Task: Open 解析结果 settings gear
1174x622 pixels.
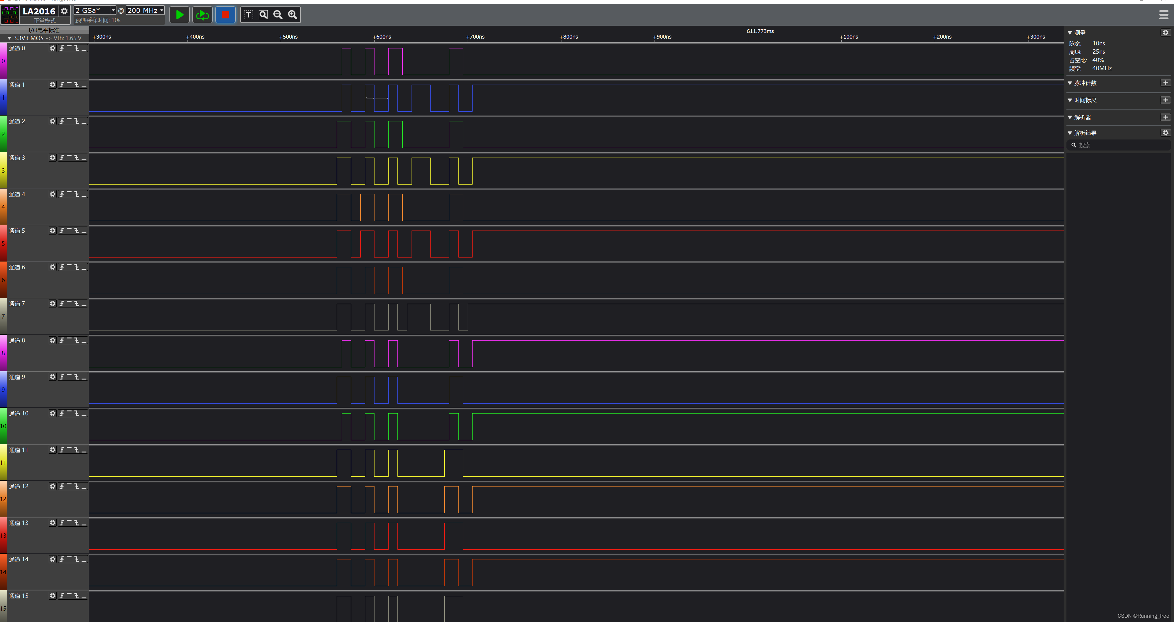Action: coord(1165,133)
